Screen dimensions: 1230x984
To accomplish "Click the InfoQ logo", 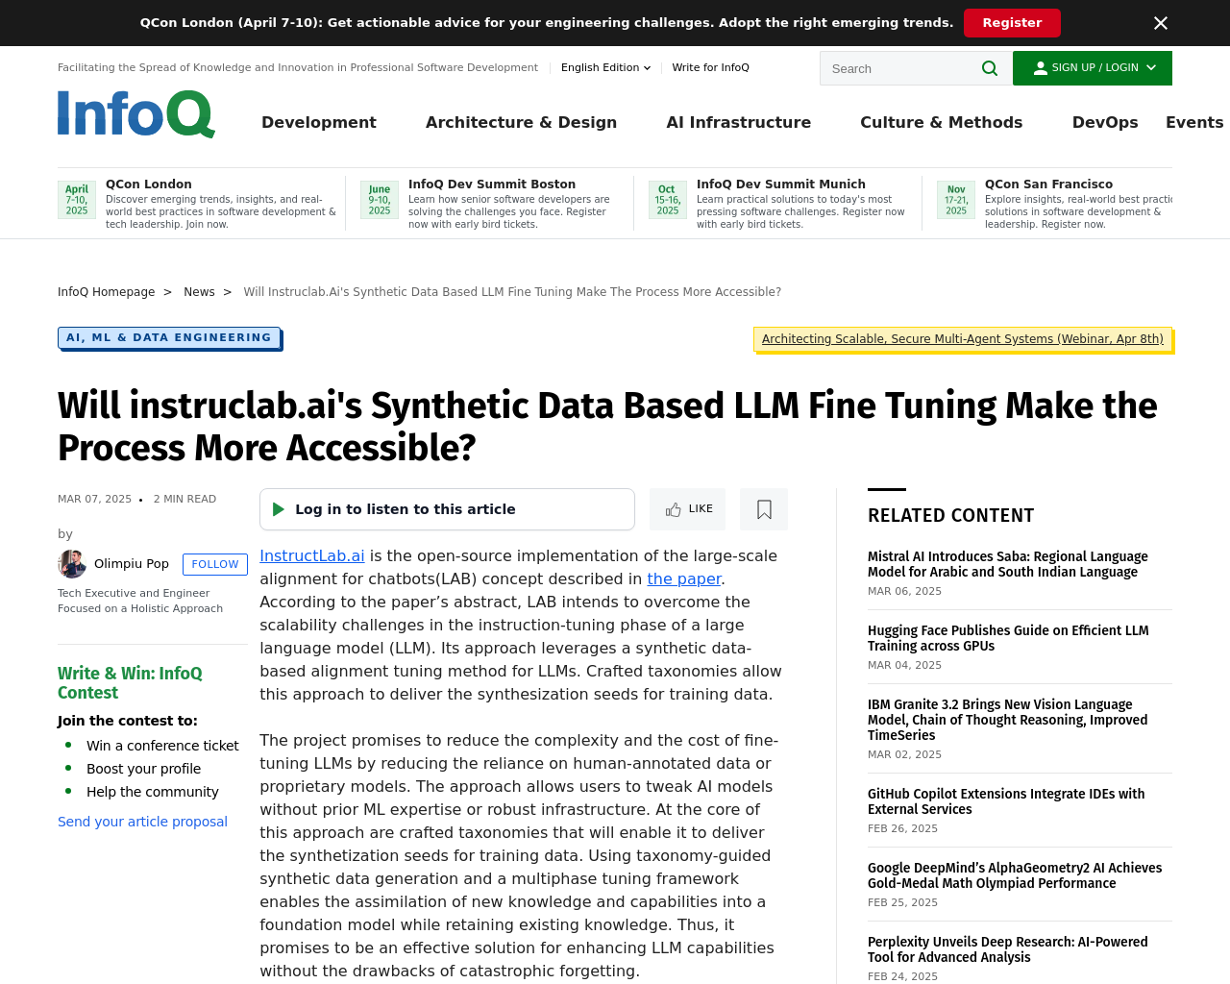I will coord(136,114).
